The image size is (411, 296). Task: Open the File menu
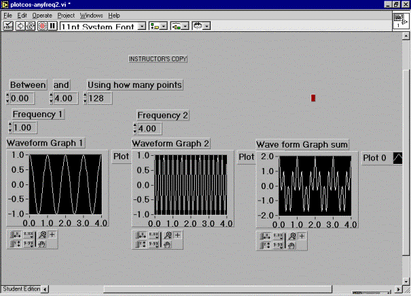pos(7,16)
